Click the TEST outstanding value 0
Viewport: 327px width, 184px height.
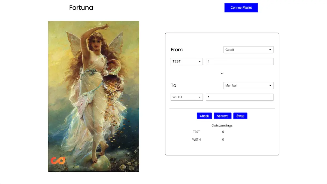click(223, 132)
